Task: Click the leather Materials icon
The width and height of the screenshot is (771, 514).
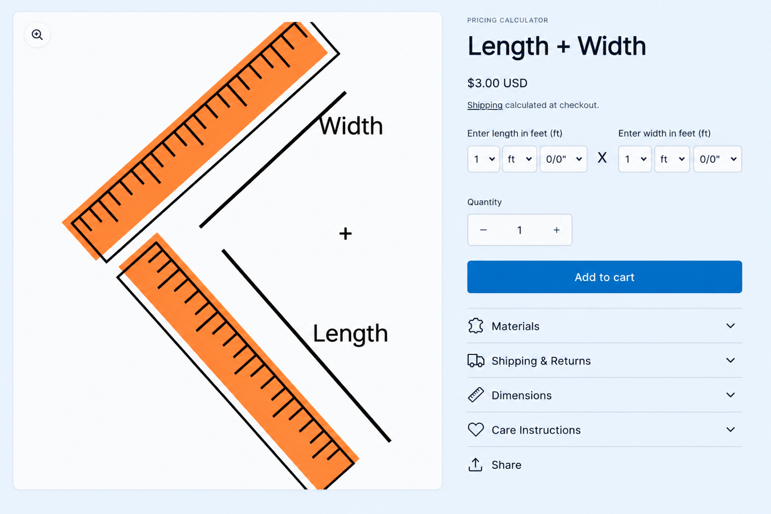Action: click(476, 326)
